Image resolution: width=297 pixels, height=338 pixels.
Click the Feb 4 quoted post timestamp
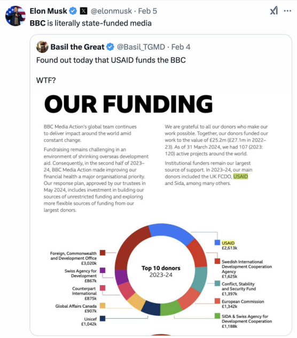tap(181, 47)
